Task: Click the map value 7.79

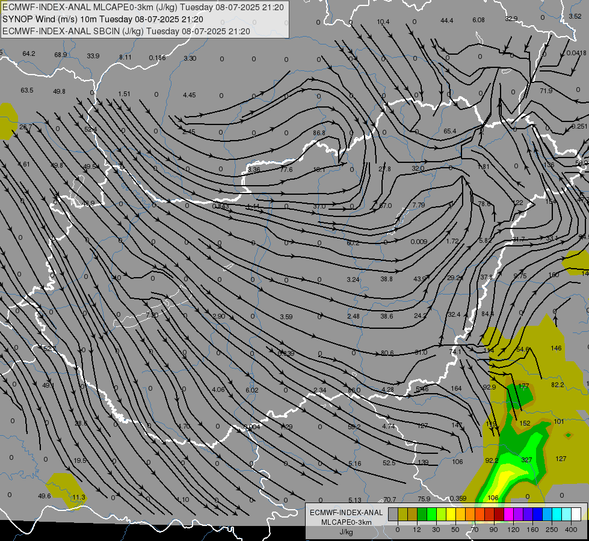Action: pyautogui.click(x=419, y=205)
